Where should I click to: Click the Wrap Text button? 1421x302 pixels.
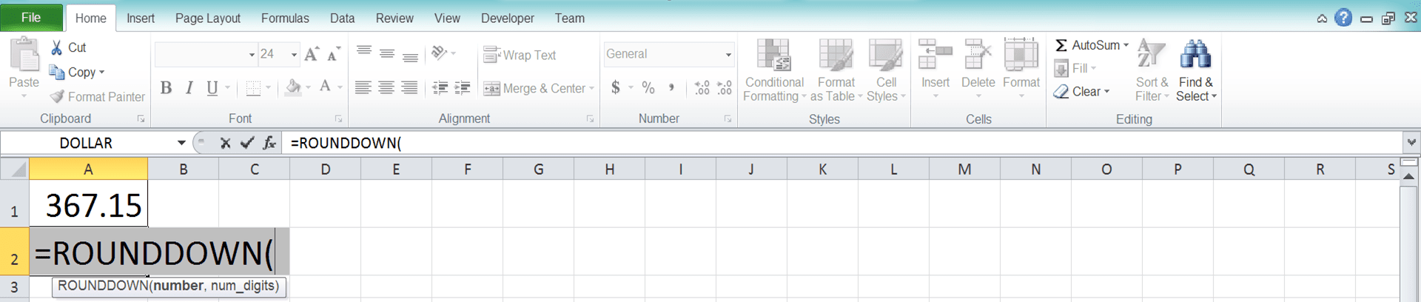point(520,55)
